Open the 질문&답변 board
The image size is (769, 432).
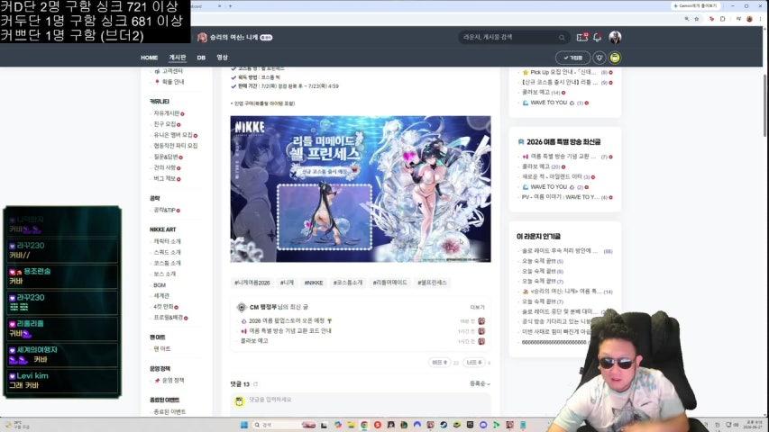[168, 157]
